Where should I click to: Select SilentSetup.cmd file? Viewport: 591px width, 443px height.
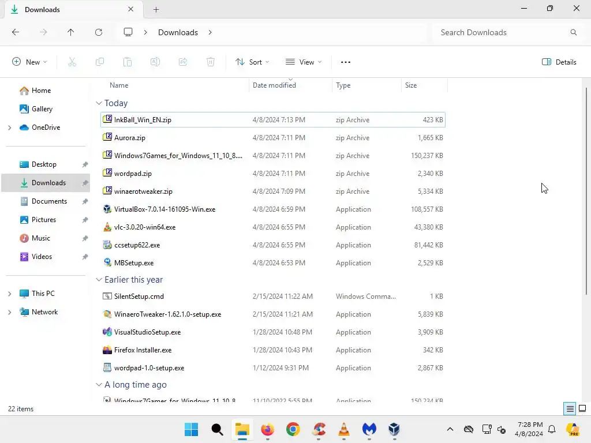point(273,296)
